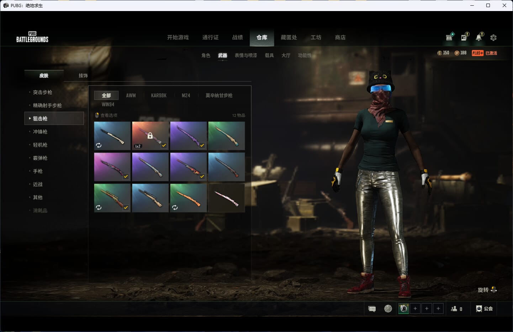Select the 武器 sub-tab
Viewport: 513px width, 332px height.
click(223, 56)
